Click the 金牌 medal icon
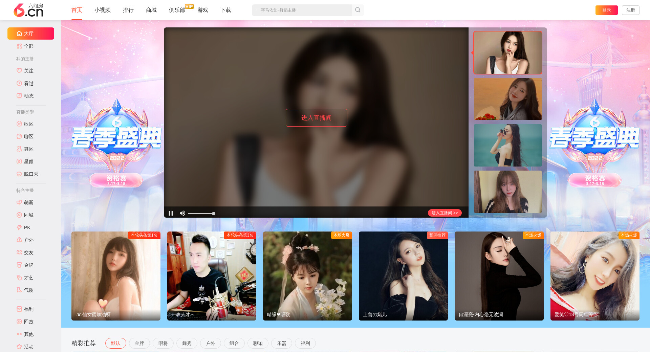This screenshot has width=650, height=352. click(19, 265)
